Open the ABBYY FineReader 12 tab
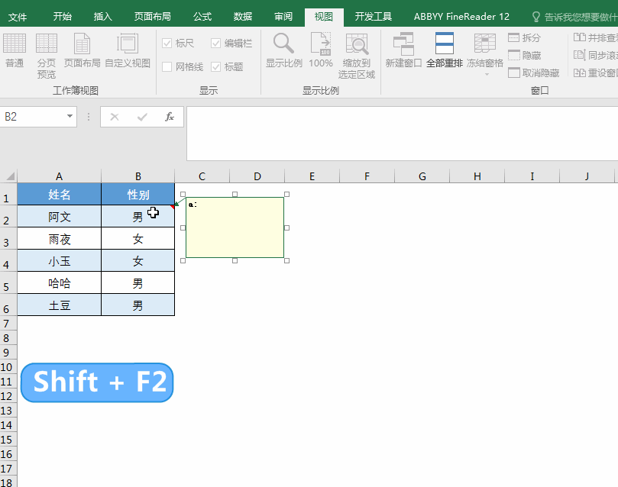The width and height of the screenshot is (618, 487). point(461,17)
